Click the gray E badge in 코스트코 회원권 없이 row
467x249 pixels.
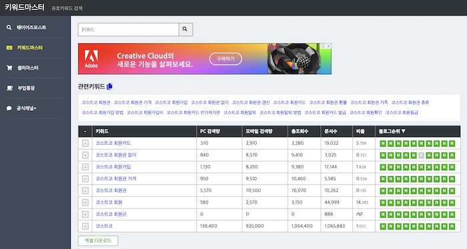(x=421, y=155)
